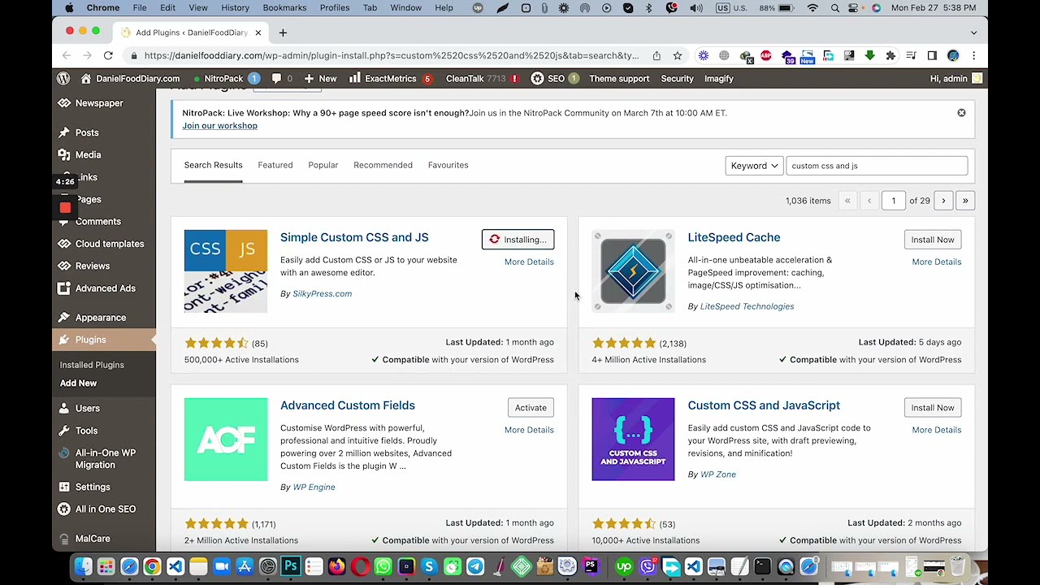Screen dimensions: 1040x585
Task: Open the ExactMetrics admin bar item
Action: (391, 79)
